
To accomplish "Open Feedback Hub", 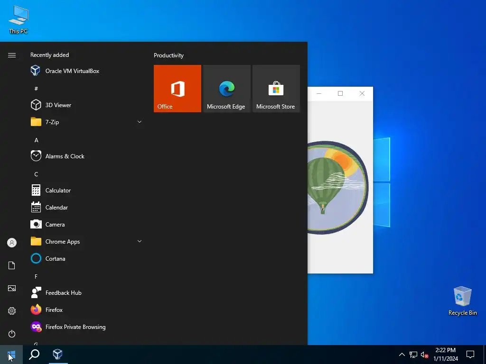I will [x=86, y=292].
